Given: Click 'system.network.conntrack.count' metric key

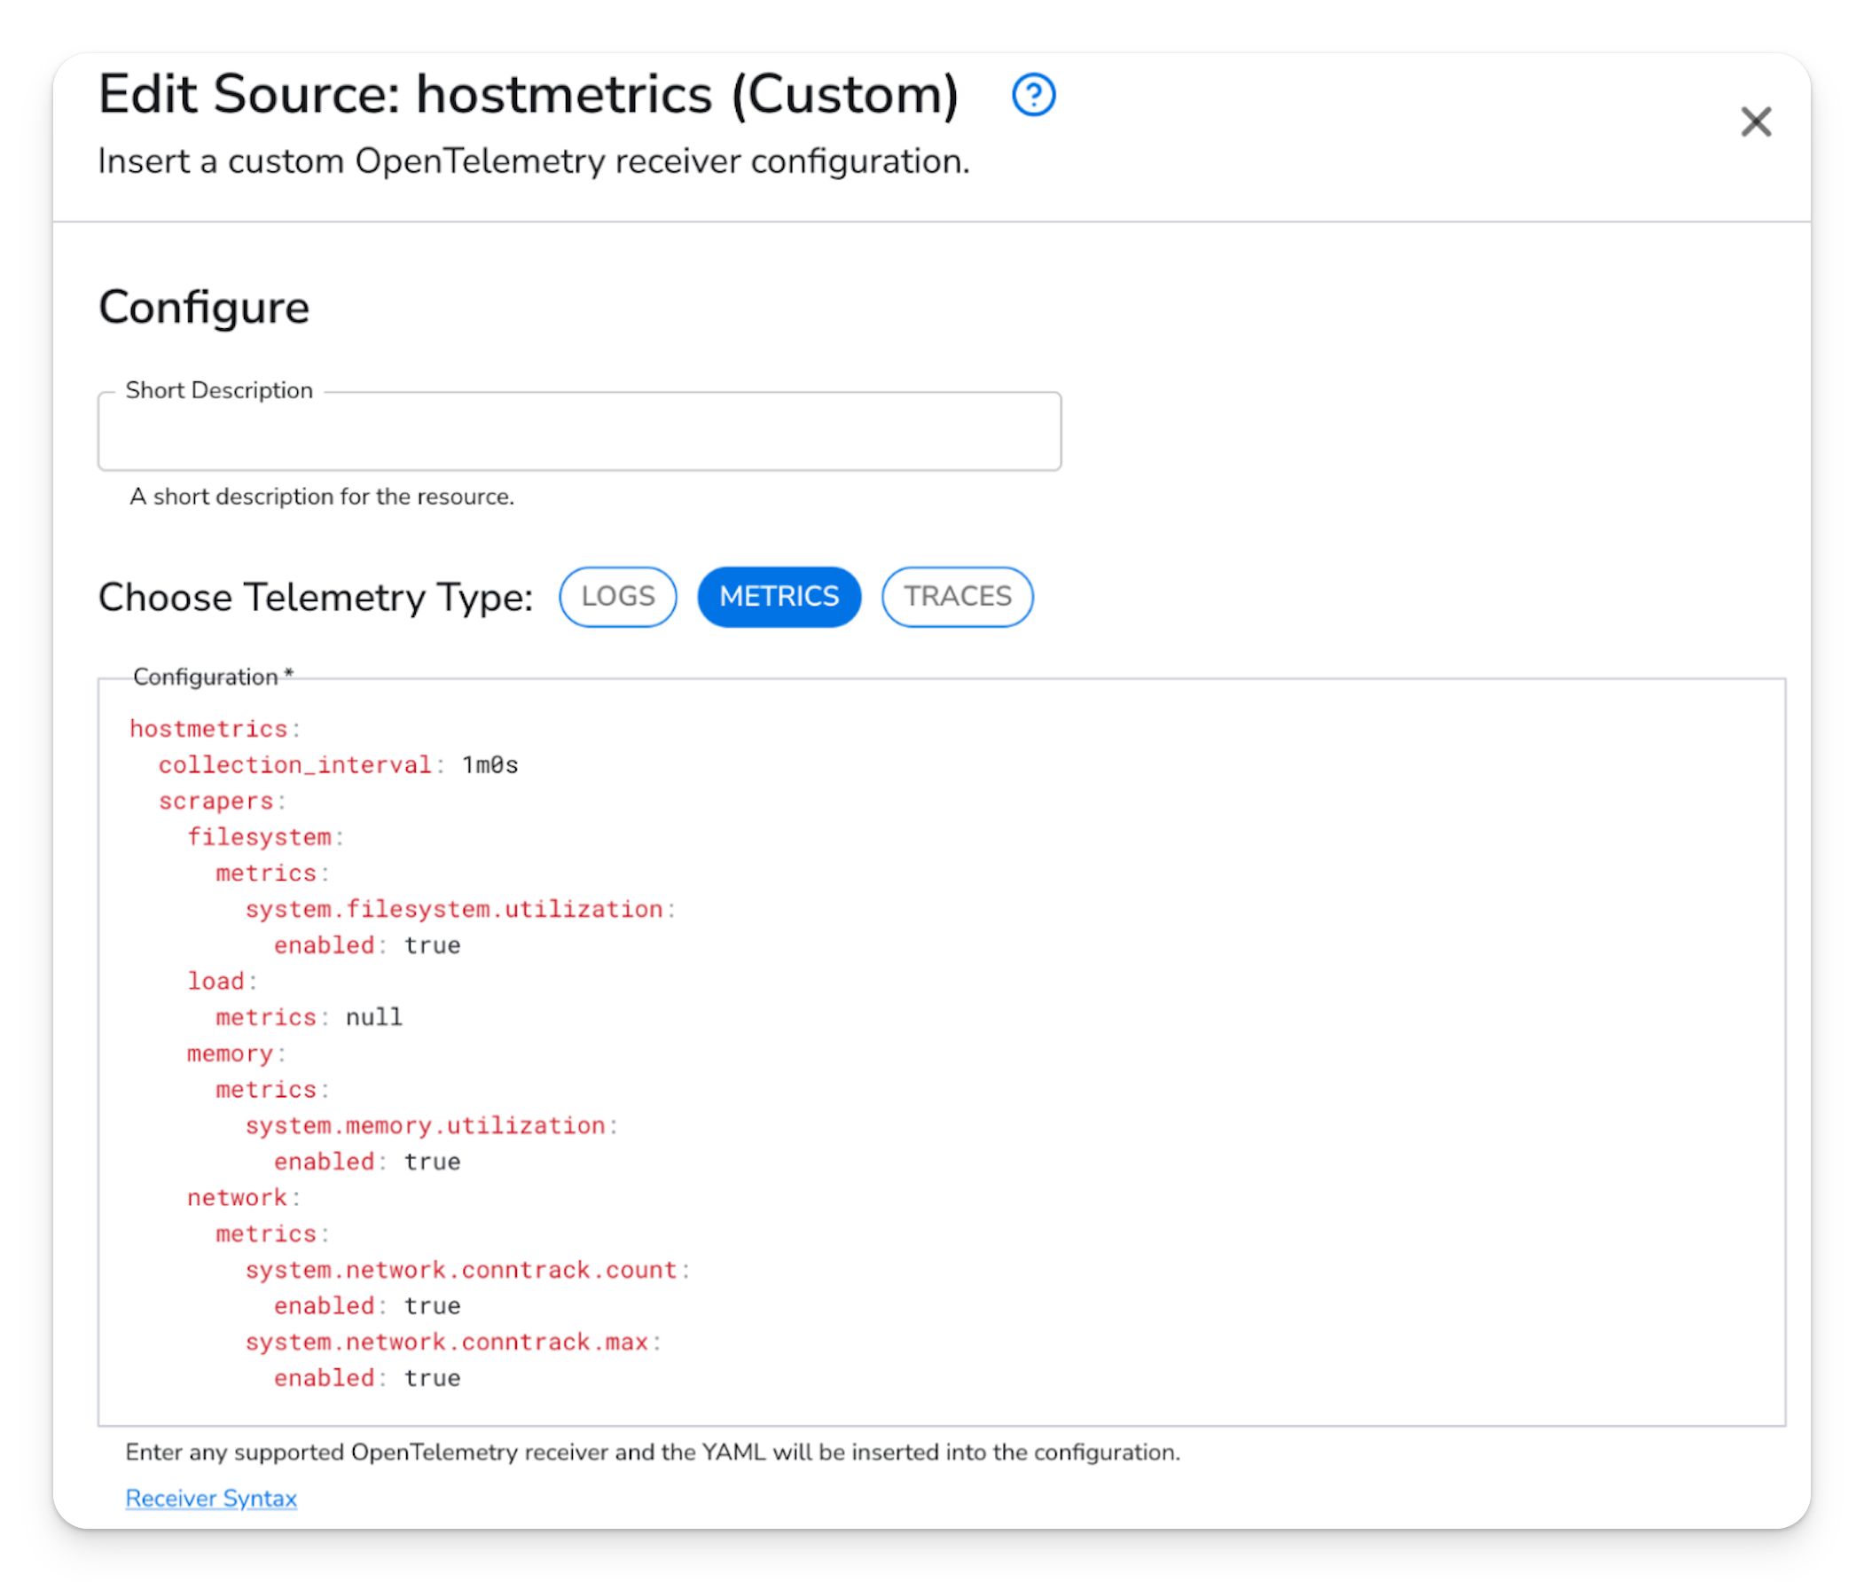Looking at the screenshot, I should coord(461,1269).
